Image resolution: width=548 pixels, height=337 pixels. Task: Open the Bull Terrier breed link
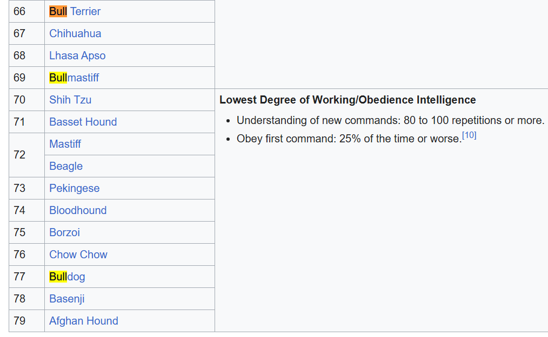coord(75,11)
